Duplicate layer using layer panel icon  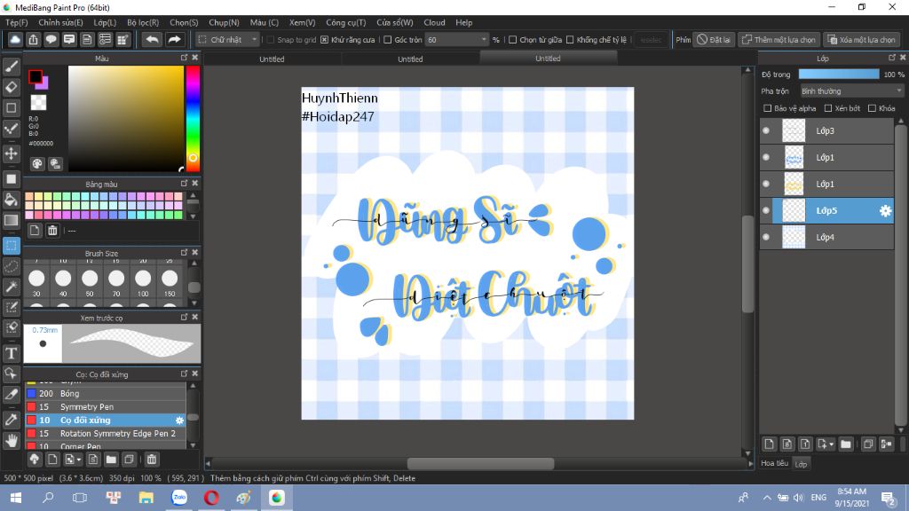868,444
